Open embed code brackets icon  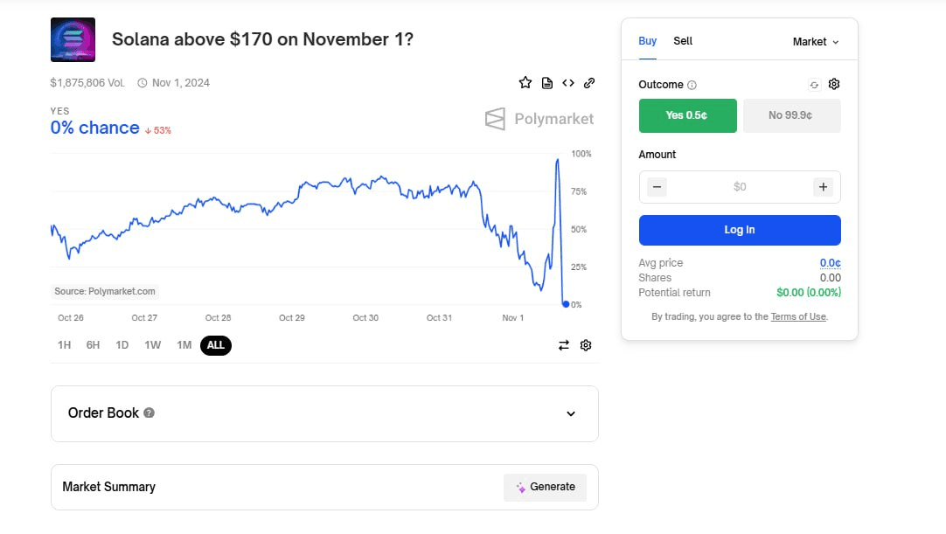coord(568,83)
